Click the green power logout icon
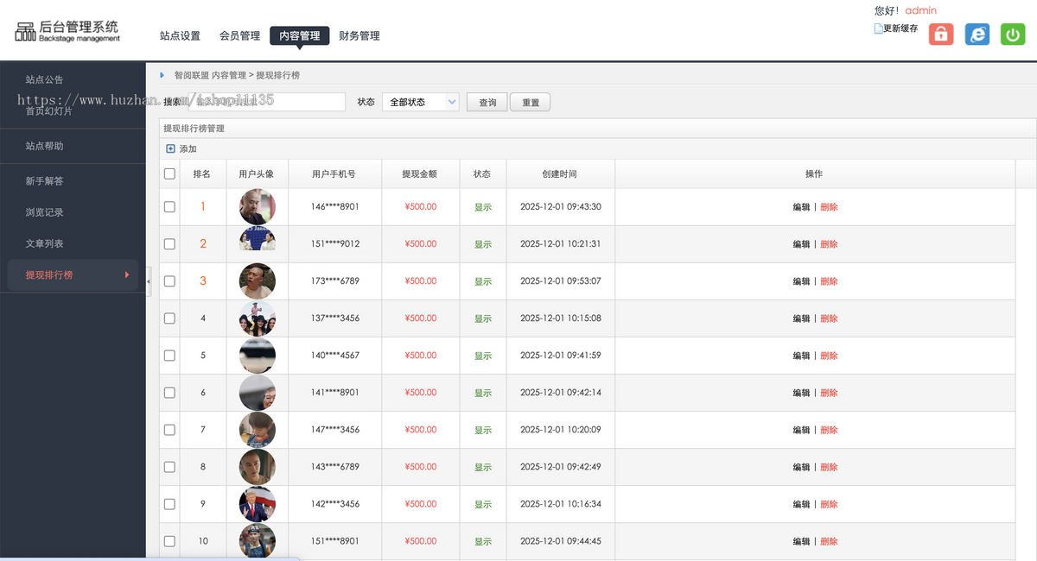 [x=1012, y=34]
